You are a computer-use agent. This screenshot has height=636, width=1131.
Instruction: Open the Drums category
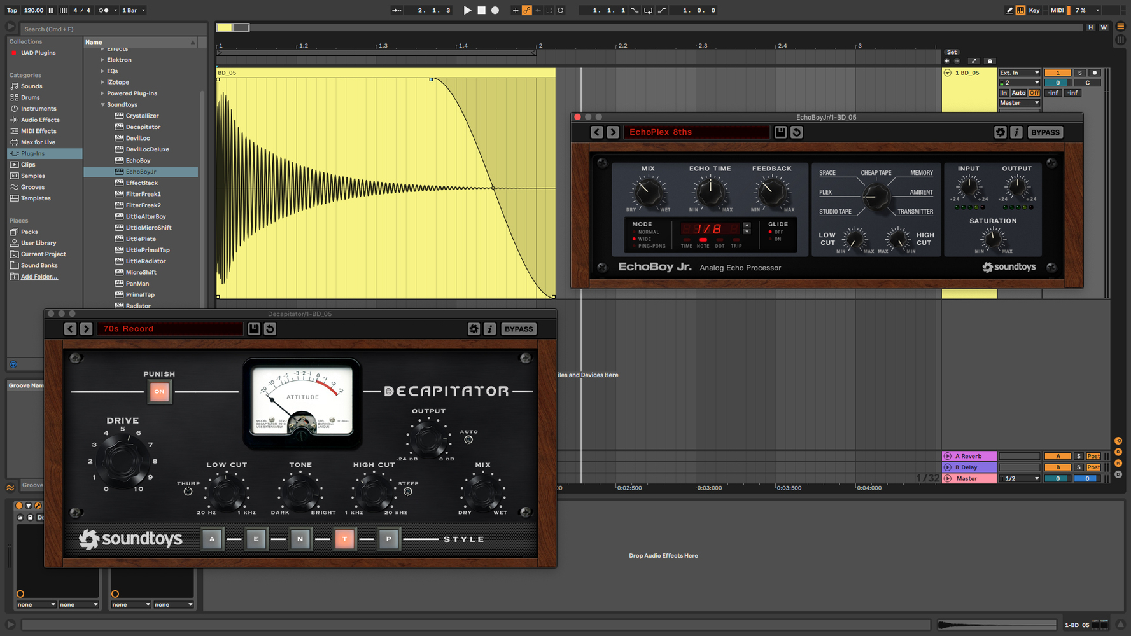(x=30, y=97)
